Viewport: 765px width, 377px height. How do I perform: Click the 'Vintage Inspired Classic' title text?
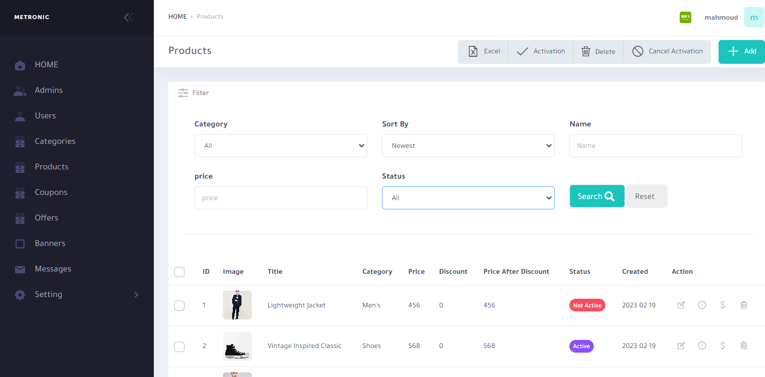tap(305, 346)
